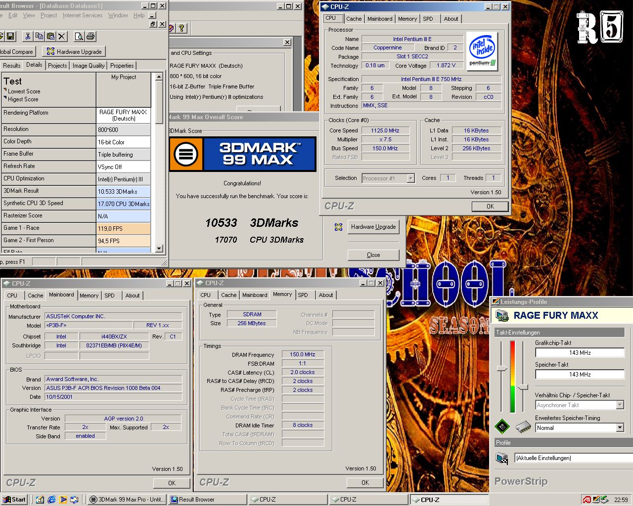Open the View menu in Result Browser

[29, 15]
